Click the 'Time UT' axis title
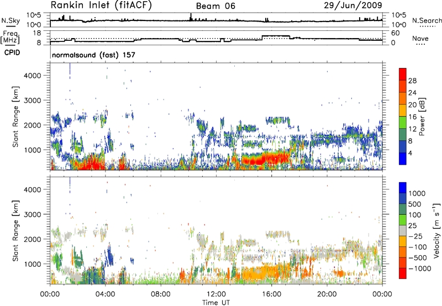Viewport: 442px width, 306px height. tap(216, 303)
